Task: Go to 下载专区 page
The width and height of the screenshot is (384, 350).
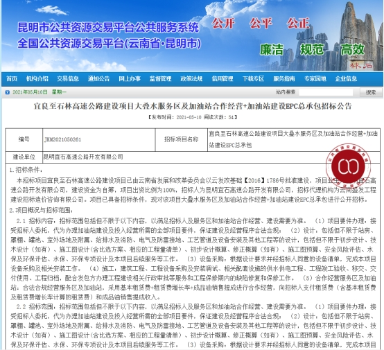Action: tap(253, 78)
